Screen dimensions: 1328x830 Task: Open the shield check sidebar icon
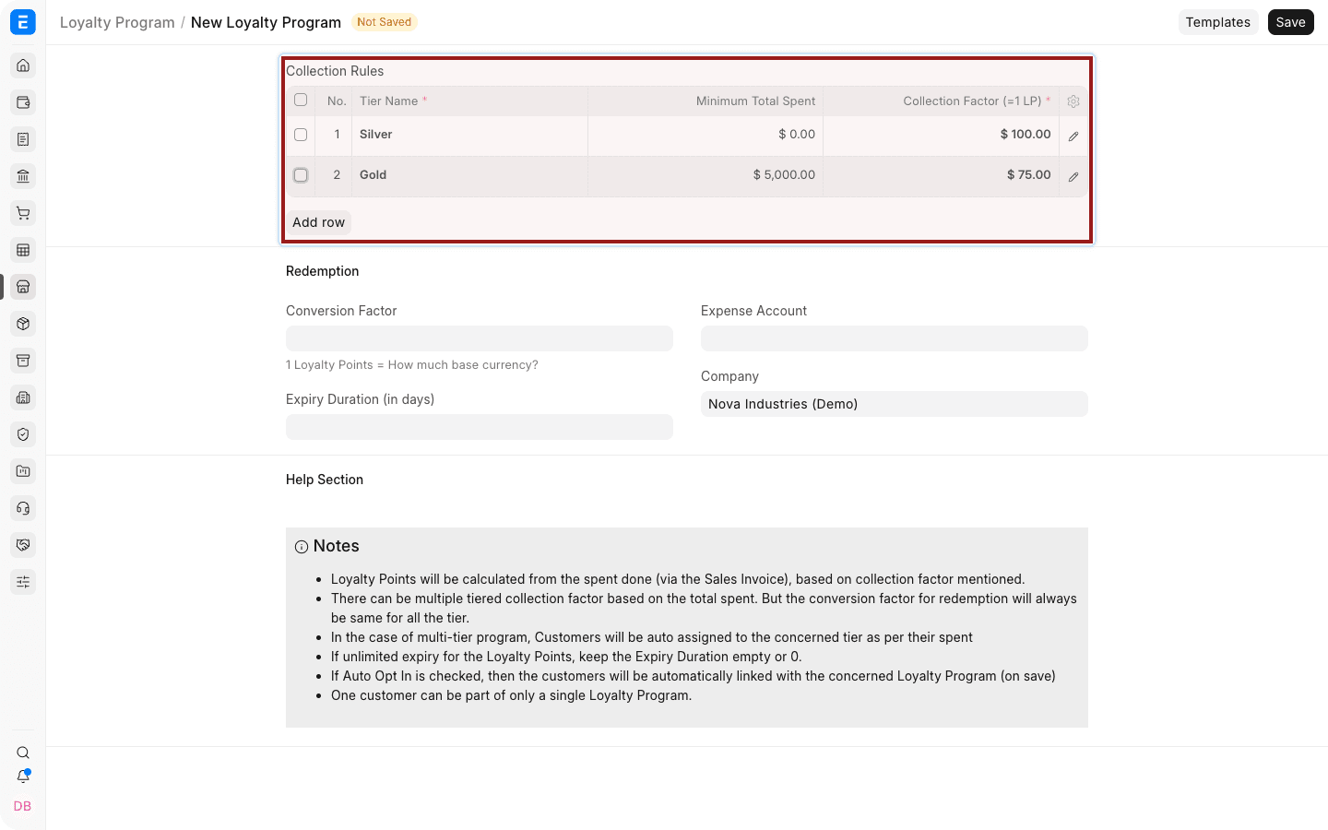pos(23,434)
